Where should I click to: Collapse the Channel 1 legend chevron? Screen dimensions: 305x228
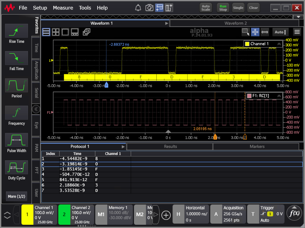coord(279,44)
